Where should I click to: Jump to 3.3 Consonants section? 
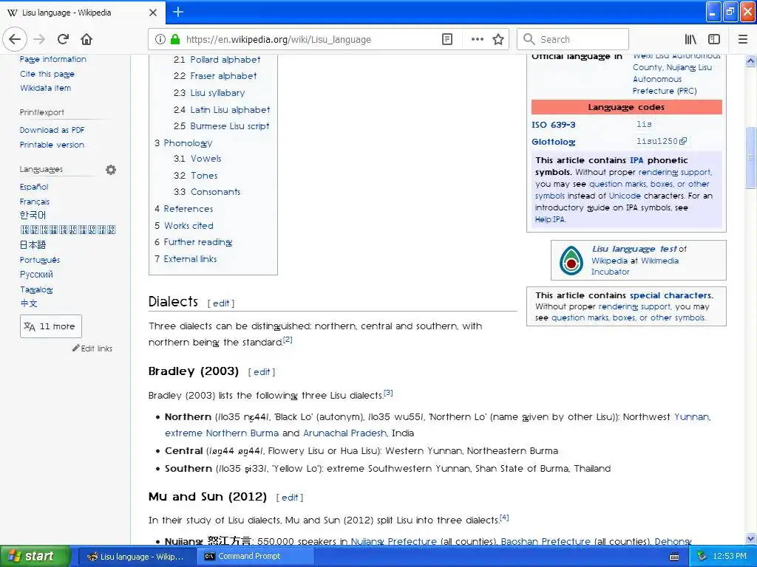pos(207,191)
